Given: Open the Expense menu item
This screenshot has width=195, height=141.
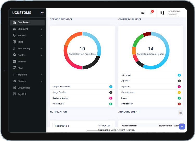Looking at the screenshot, I should (x=22, y=75).
